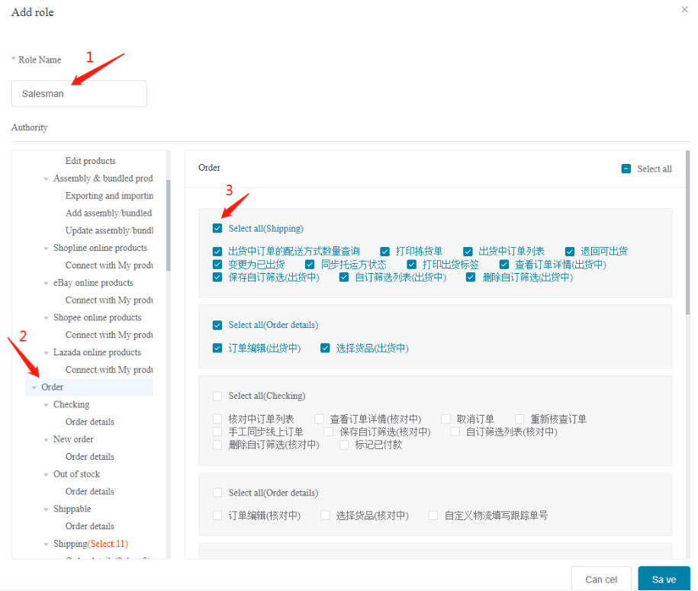
Task: Toggle the Order Select all checkbox
Action: pos(626,169)
